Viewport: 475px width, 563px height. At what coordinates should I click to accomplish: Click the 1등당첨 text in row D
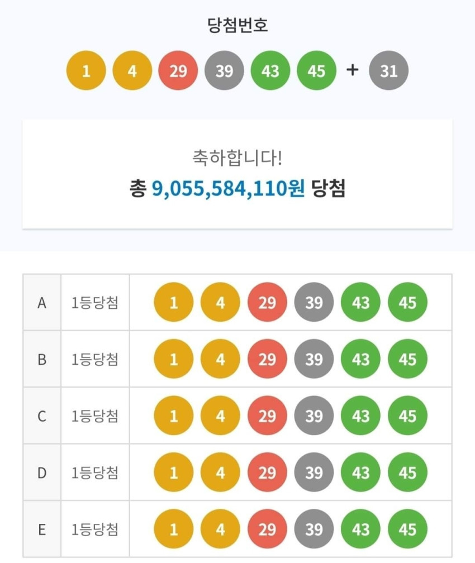point(95,473)
